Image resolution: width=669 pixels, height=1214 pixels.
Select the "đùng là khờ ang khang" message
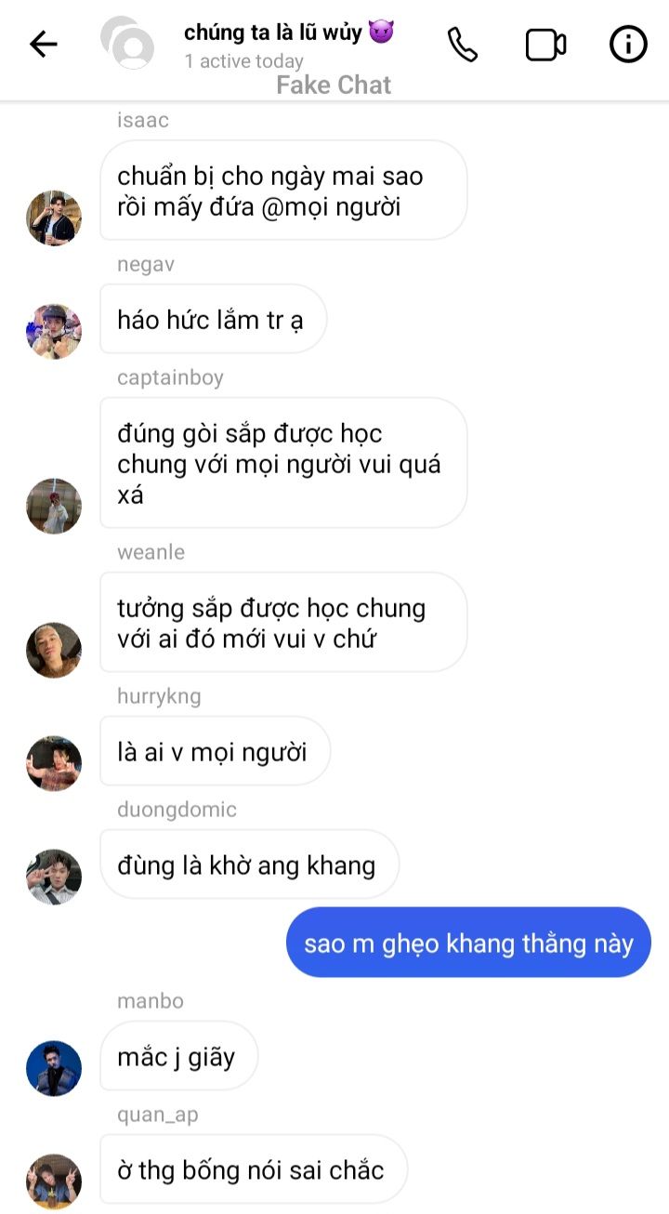point(249,864)
